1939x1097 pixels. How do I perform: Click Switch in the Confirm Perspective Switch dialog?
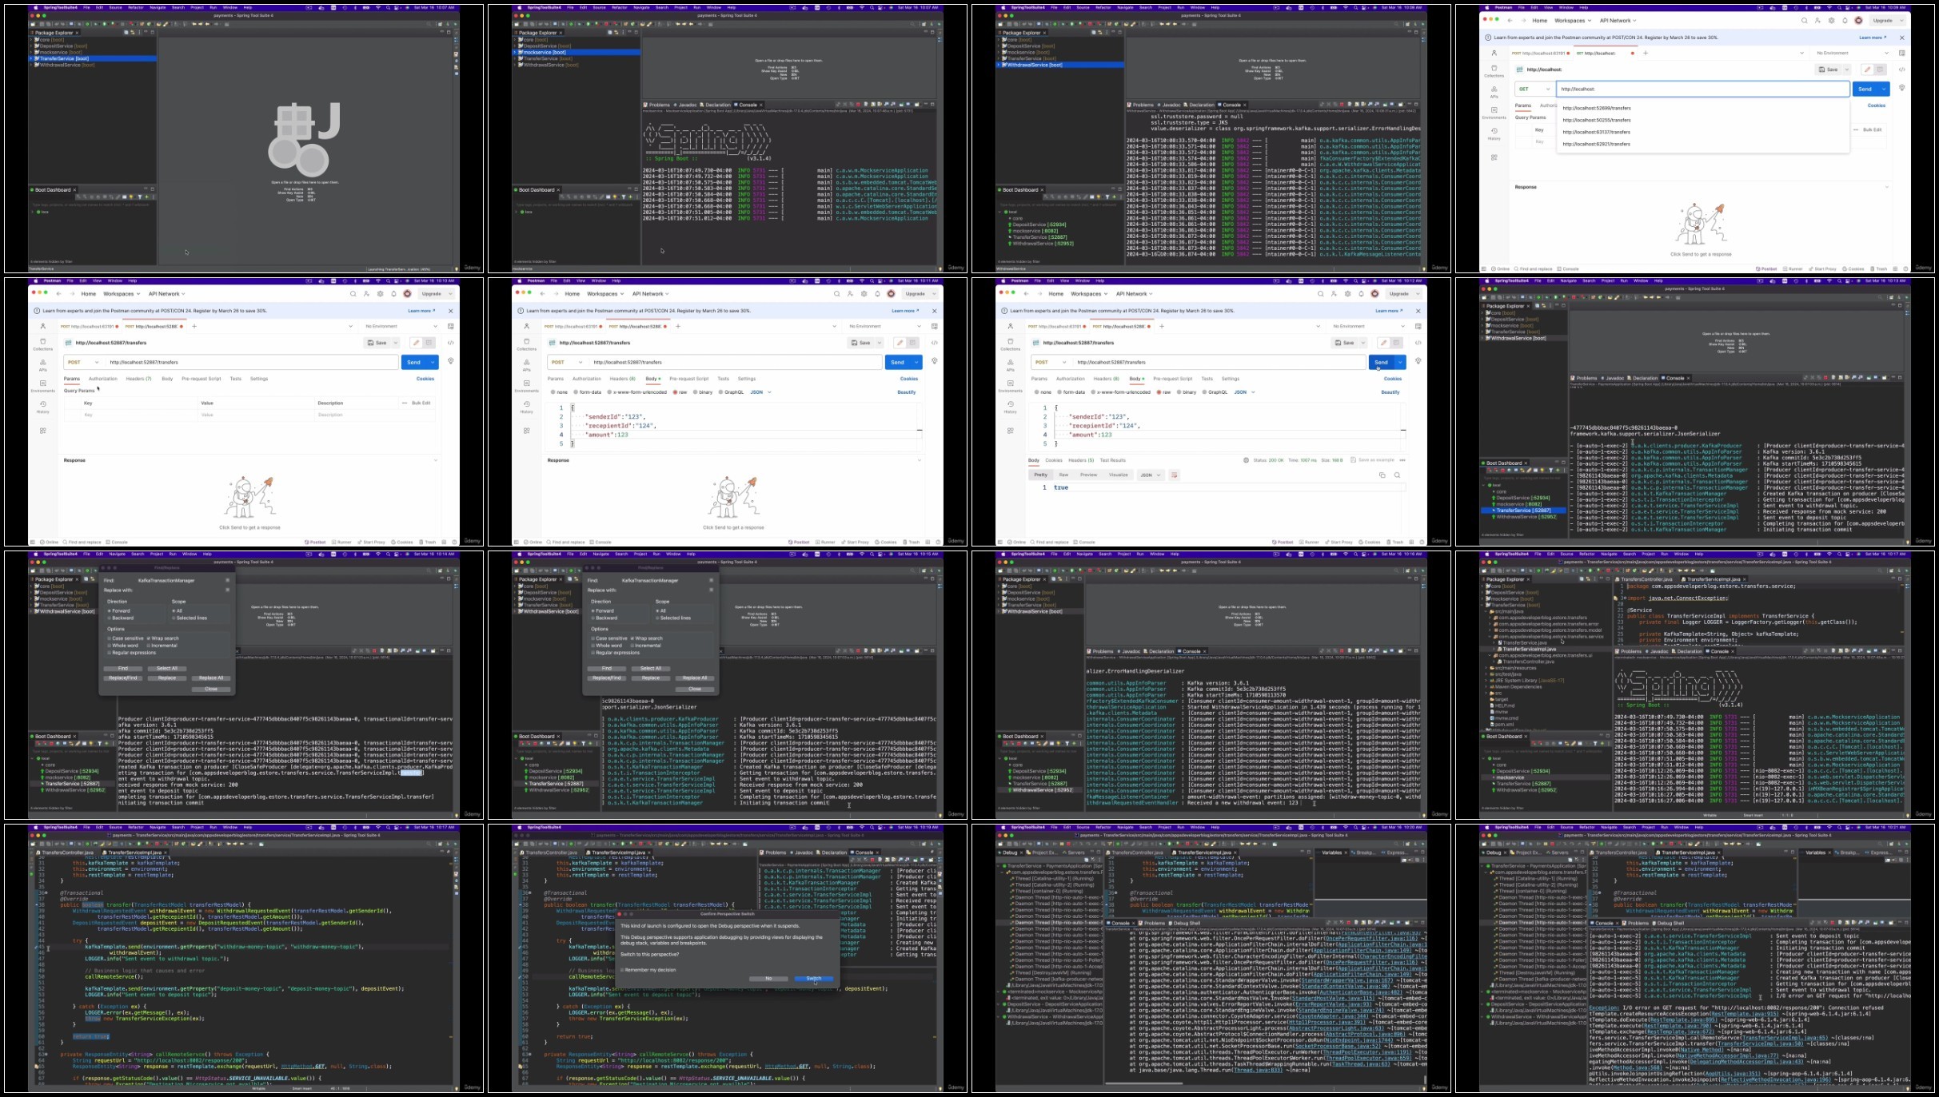pos(814,979)
